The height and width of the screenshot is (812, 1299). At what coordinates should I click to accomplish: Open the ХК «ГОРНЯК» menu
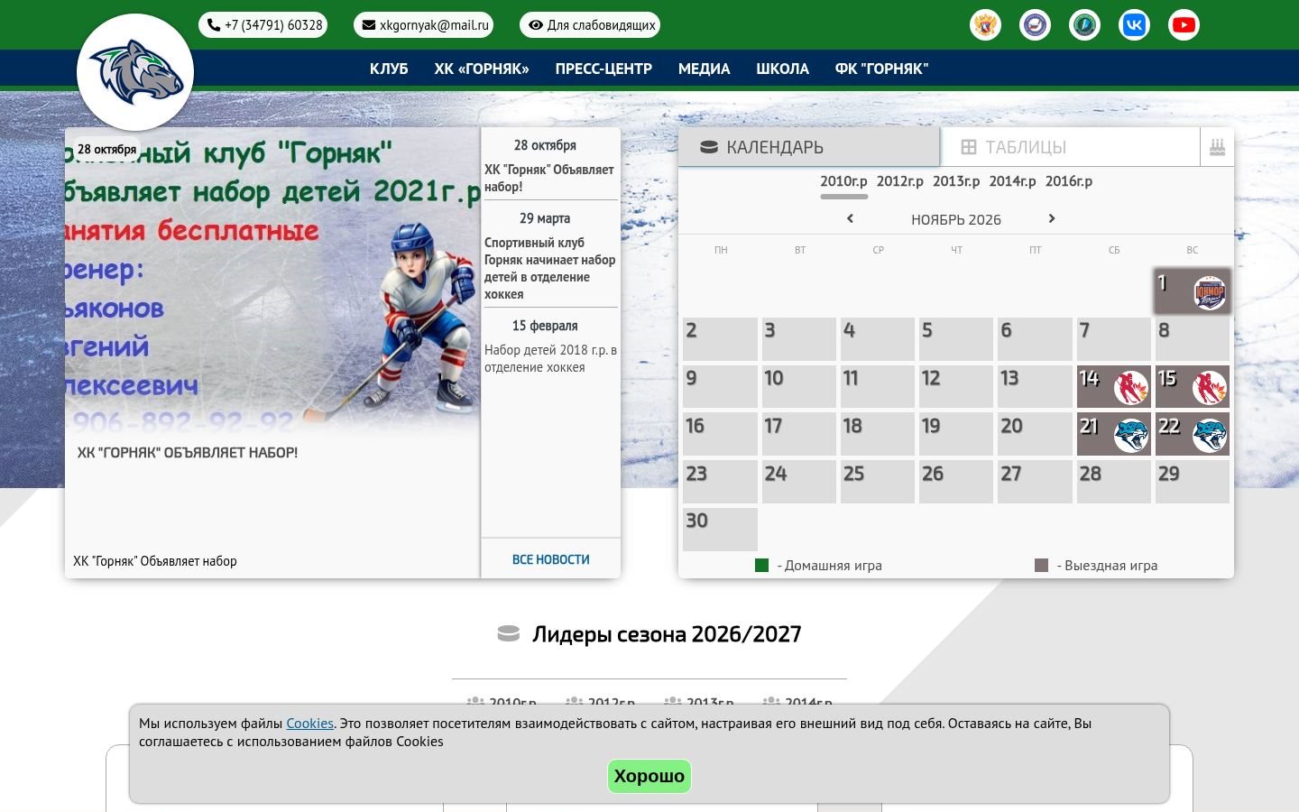coord(482,69)
